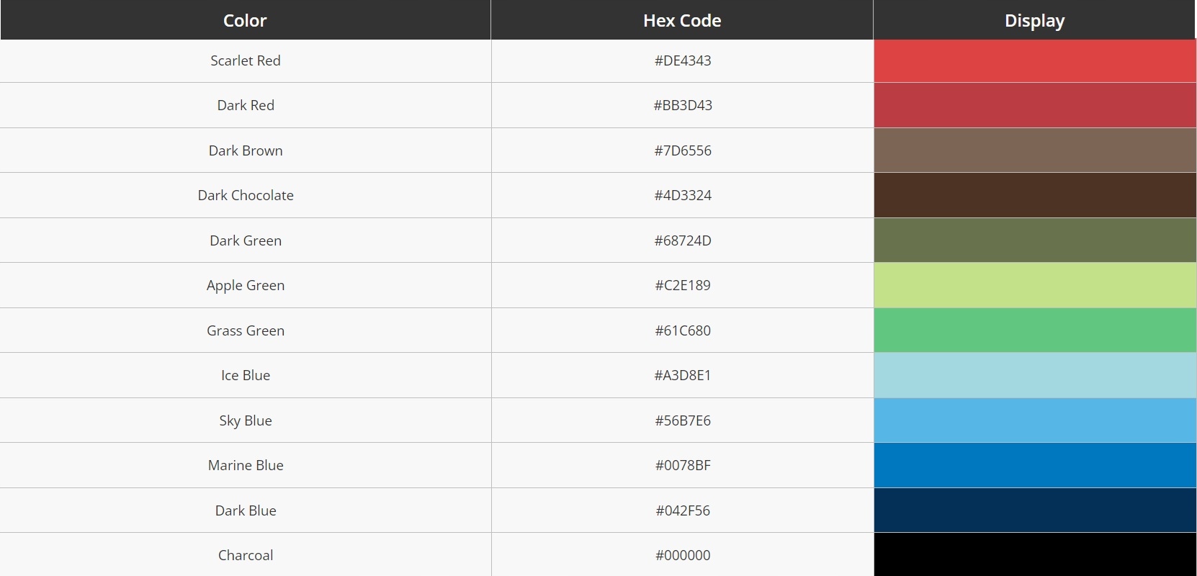Screen dimensions: 1197x576
Task: Choose the Dark Blue display swatch
Action: pos(1034,510)
